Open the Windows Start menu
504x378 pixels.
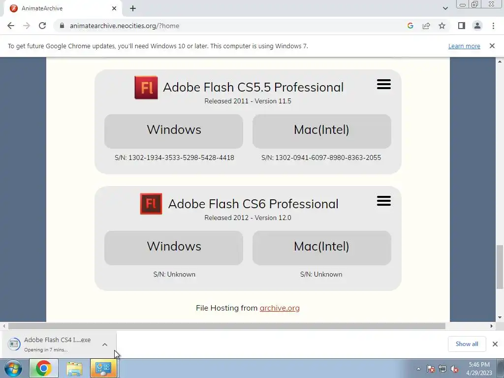[x=13, y=368]
